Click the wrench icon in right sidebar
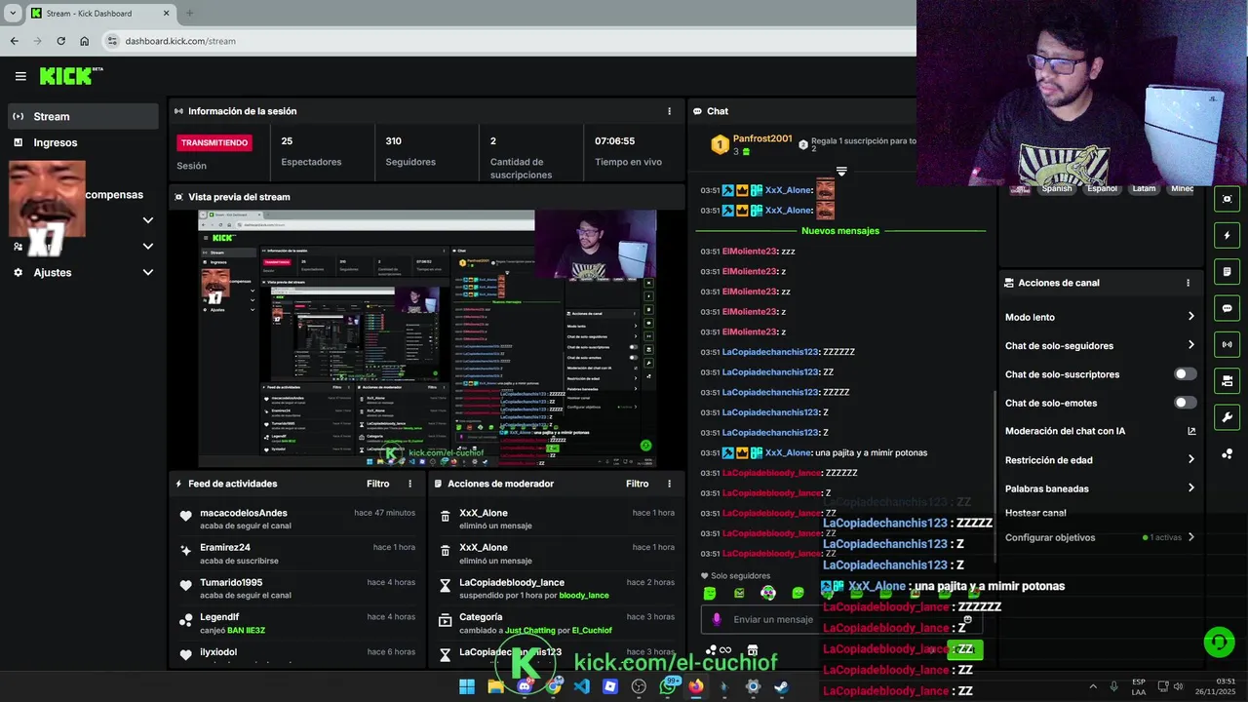This screenshot has width=1248, height=702. point(1227,417)
